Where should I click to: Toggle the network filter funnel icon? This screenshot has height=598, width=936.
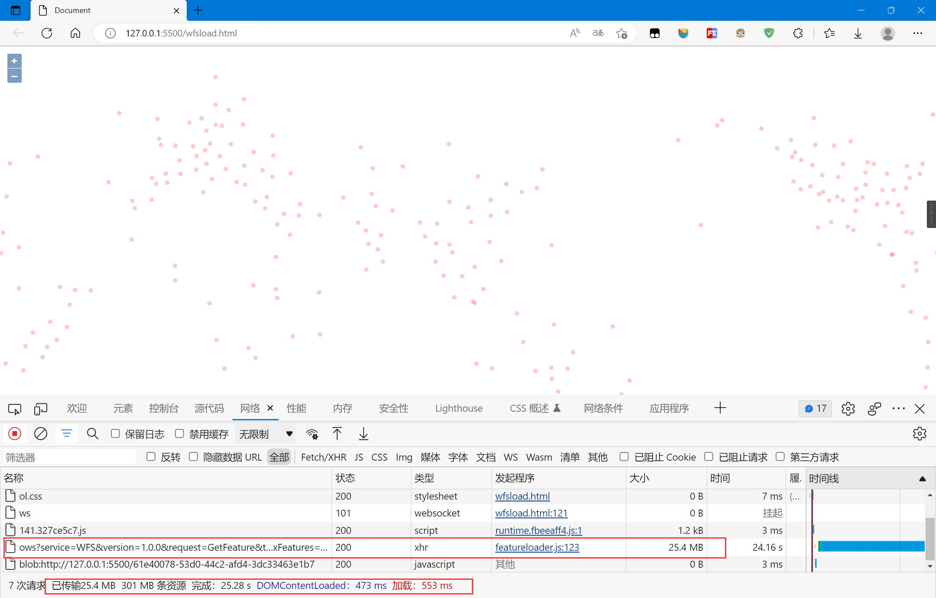tap(67, 434)
